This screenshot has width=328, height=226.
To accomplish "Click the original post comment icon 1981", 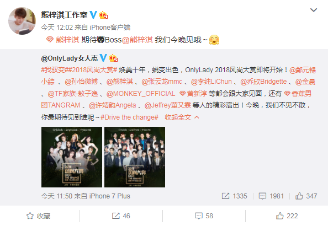I will coord(271,196).
